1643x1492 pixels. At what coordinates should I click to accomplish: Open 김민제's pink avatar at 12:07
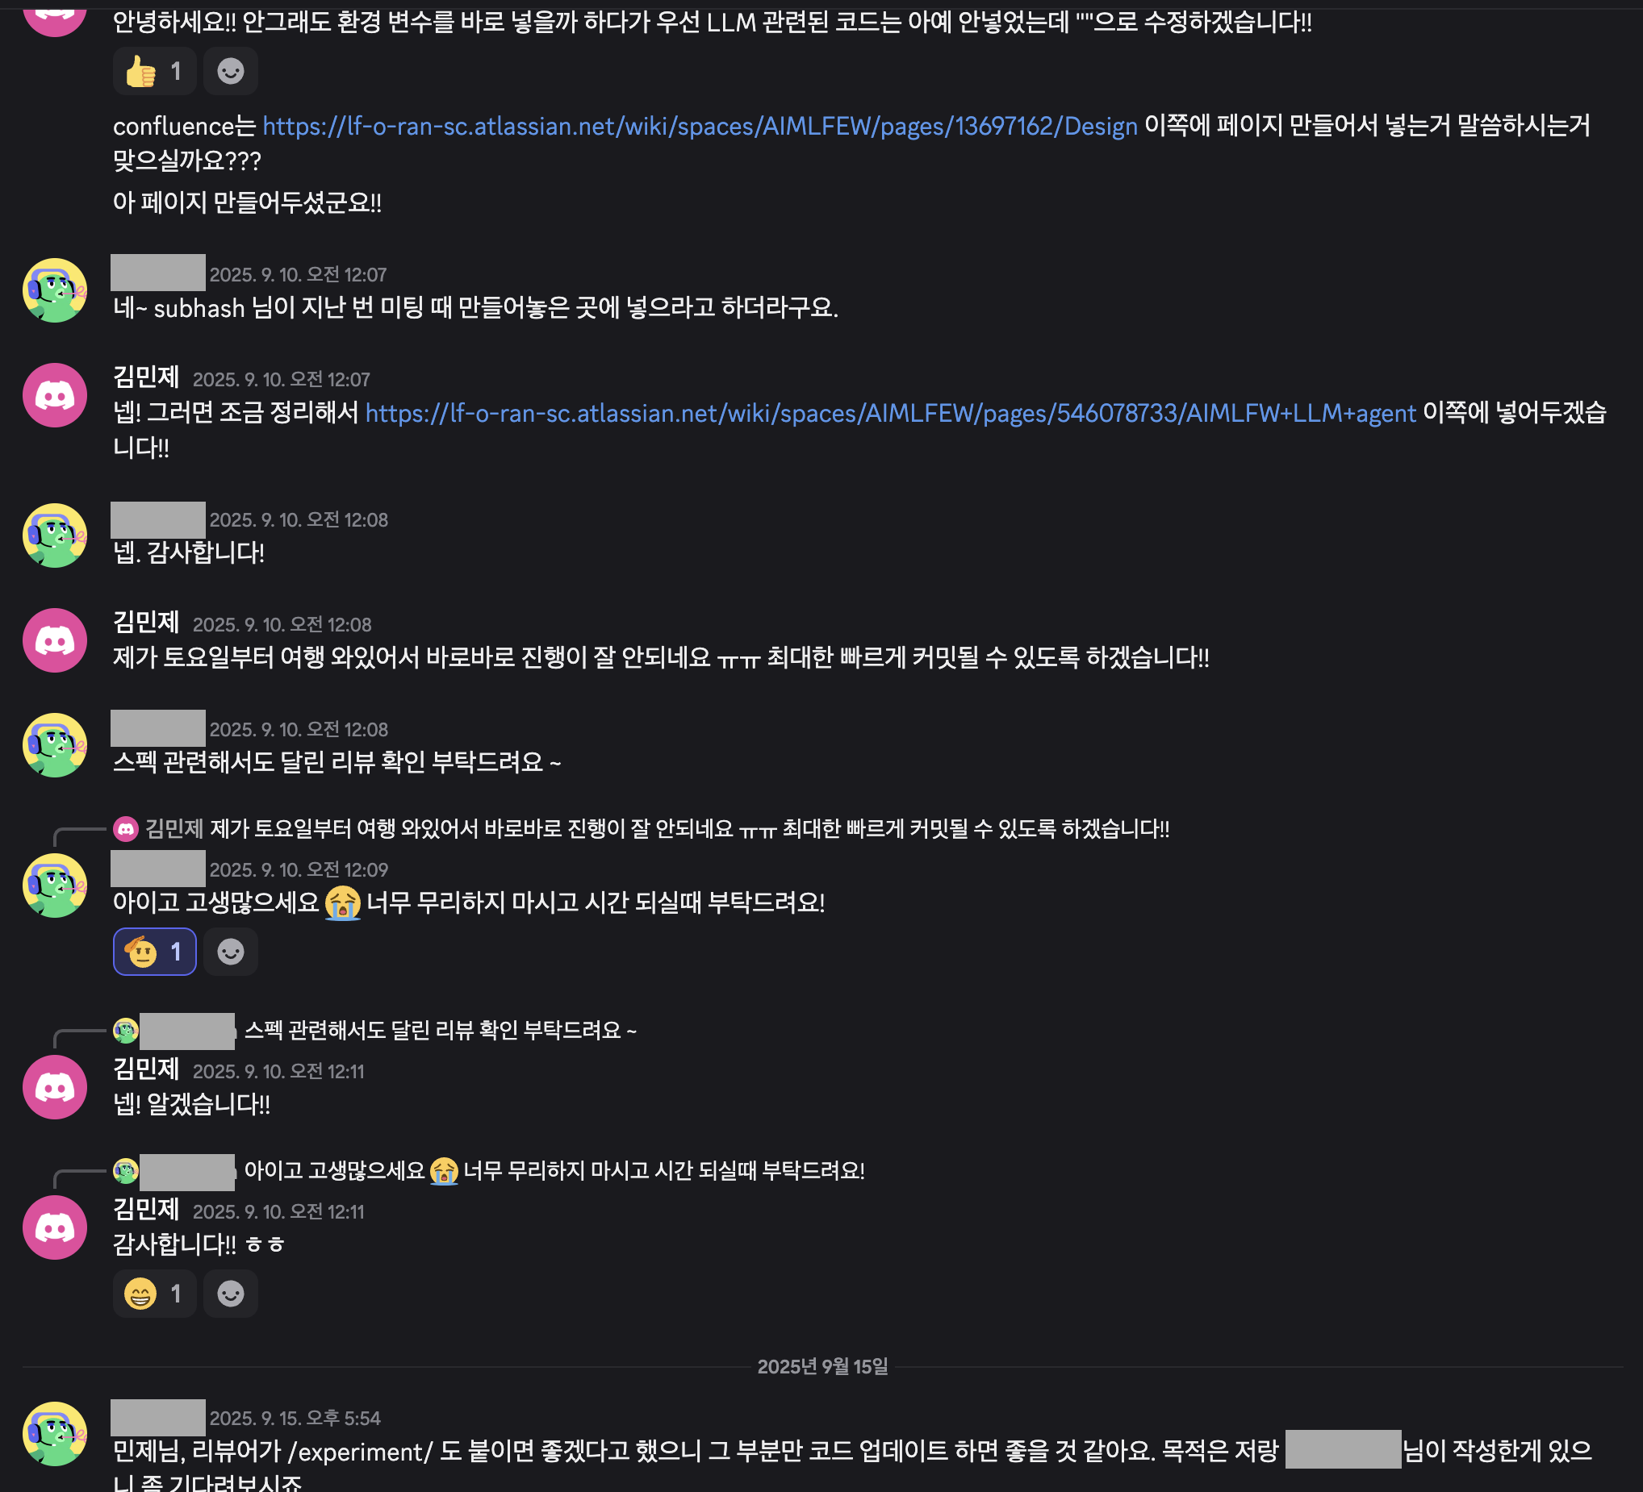click(55, 396)
